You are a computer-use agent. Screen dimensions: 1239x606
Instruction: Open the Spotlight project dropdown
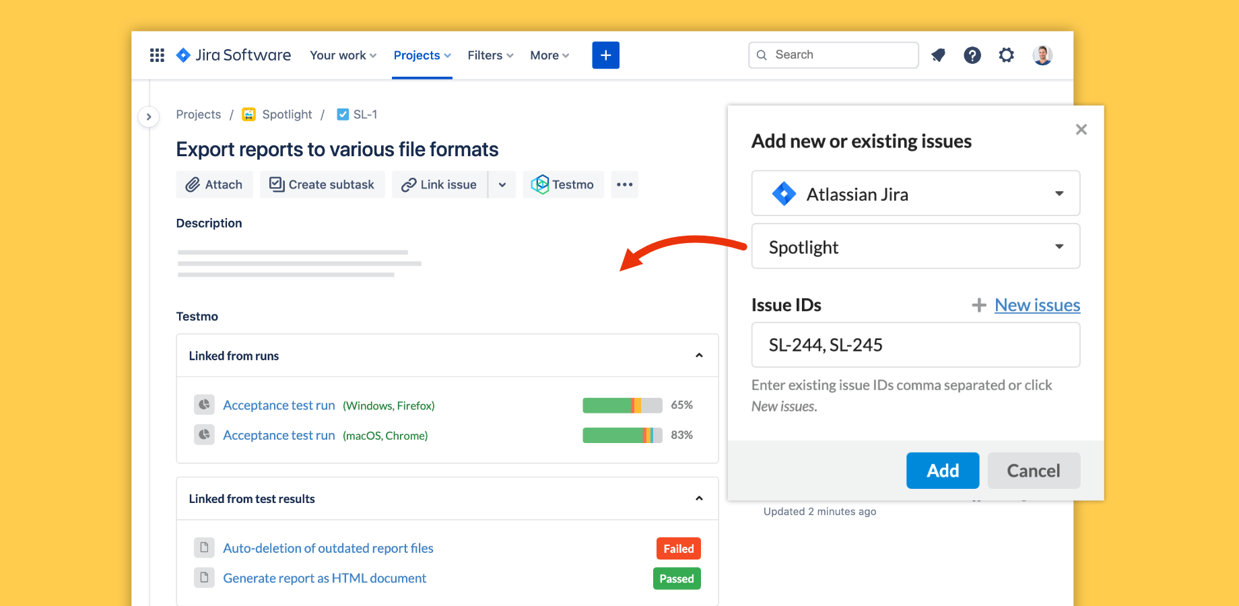tap(916, 246)
